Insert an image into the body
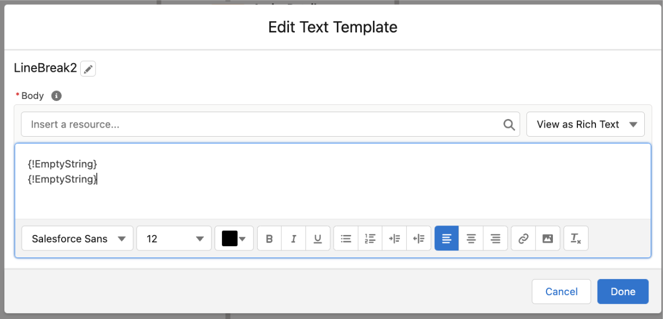The width and height of the screenshot is (665, 319). [x=548, y=238]
